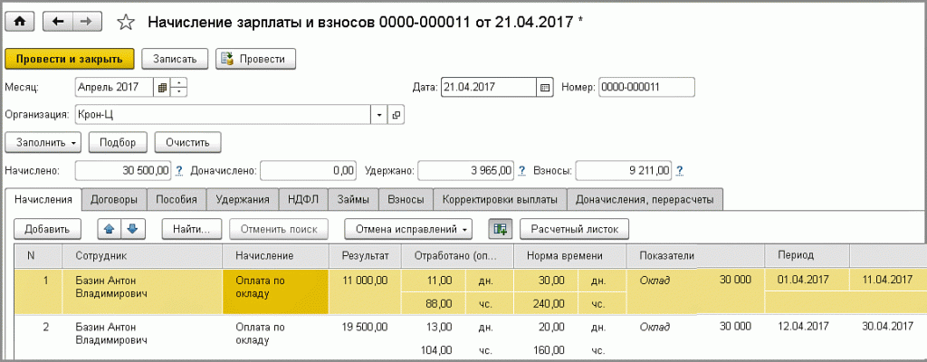The image size is (927, 362).
Task: Move row up with blue arrow
Action: click(109, 229)
